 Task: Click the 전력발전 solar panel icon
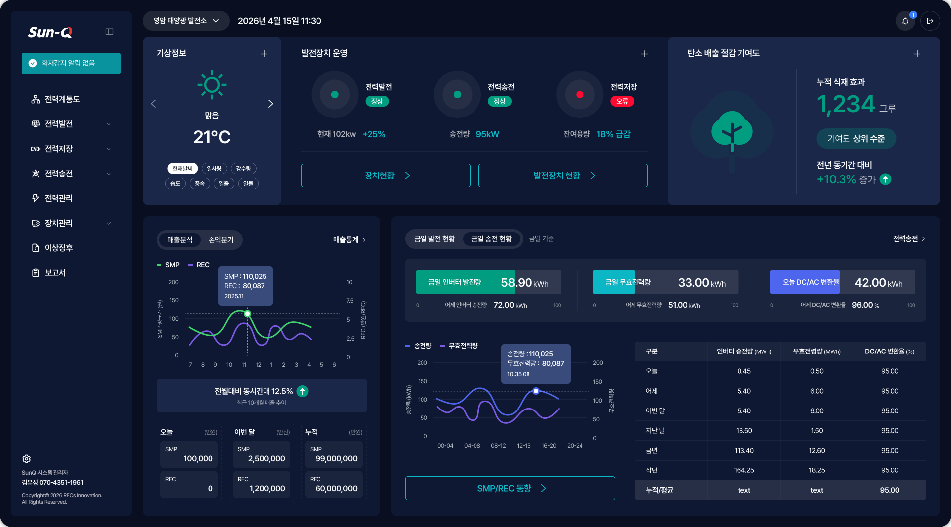[36, 124]
